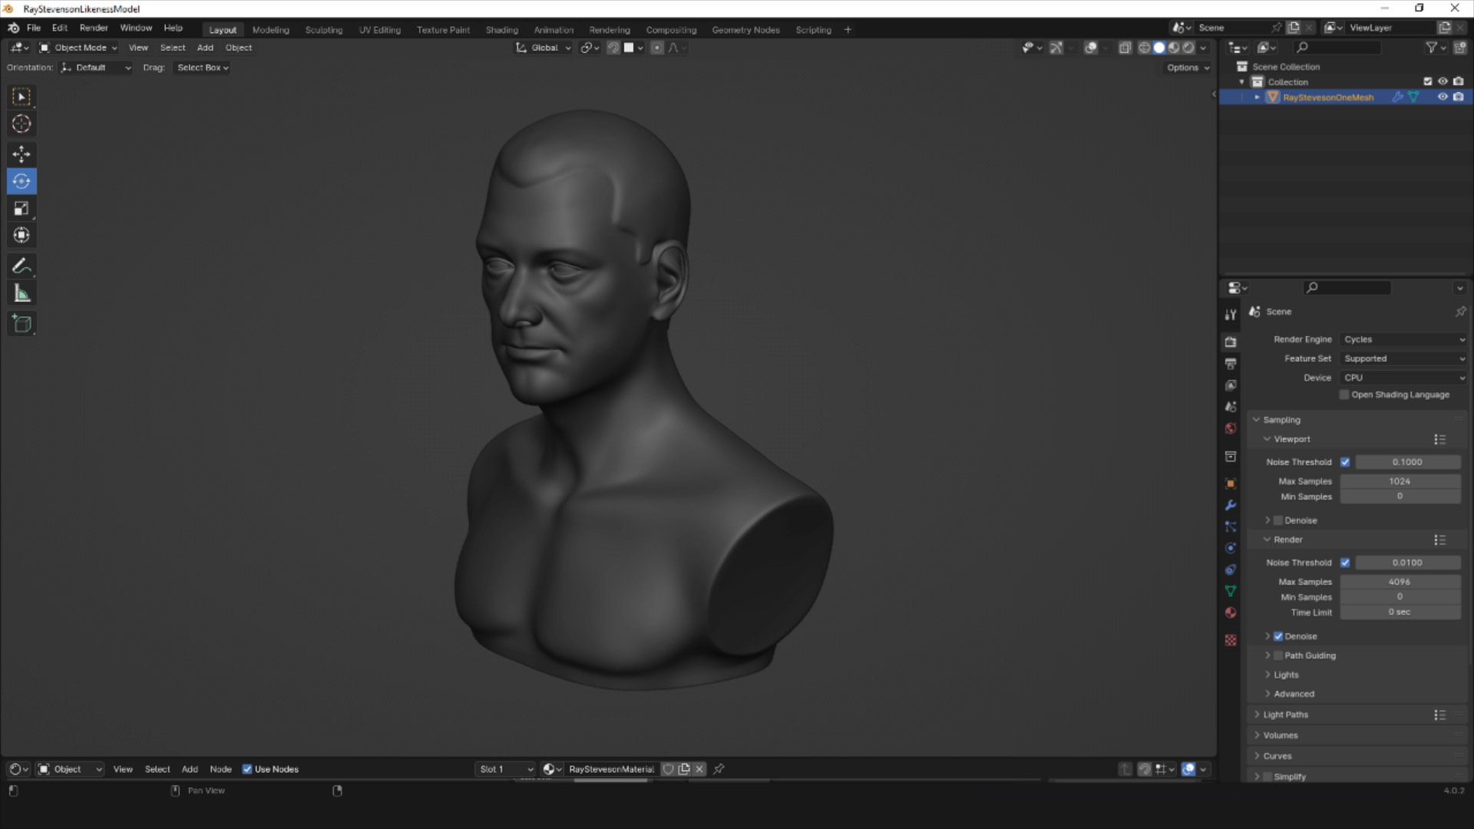Click the Node menu in shader editor

pyautogui.click(x=220, y=769)
